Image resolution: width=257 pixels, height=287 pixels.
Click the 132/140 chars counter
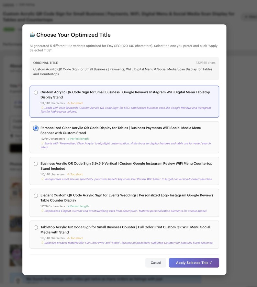pyautogui.click(x=206, y=63)
